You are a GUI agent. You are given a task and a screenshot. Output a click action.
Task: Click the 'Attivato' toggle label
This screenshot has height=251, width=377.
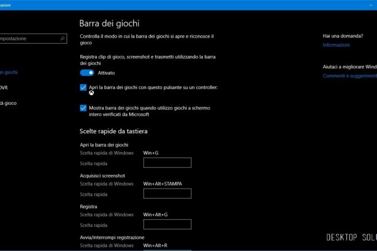pos(106,73)
